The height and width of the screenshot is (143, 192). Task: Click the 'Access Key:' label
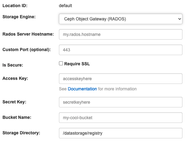click(15, 78)
